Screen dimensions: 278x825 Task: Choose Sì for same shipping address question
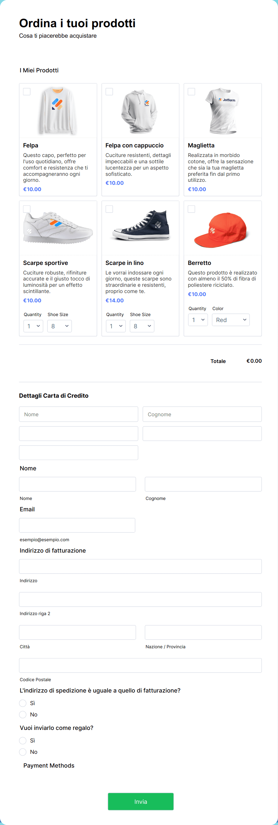[23, 703]
